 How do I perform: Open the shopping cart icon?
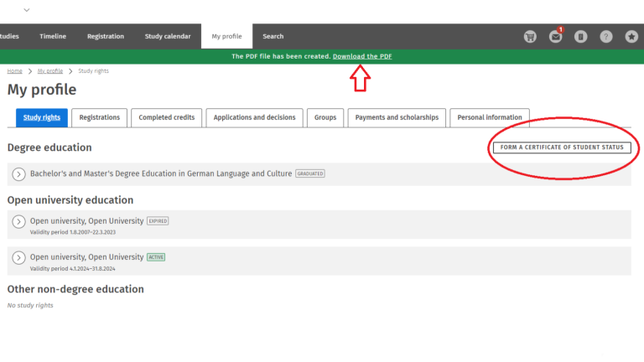[x=530, y=37]
